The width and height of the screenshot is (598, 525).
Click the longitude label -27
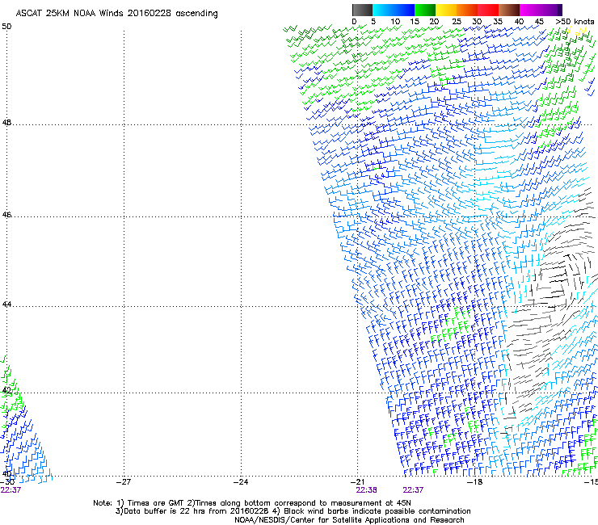pyautogui.click(x=124, y=481)
